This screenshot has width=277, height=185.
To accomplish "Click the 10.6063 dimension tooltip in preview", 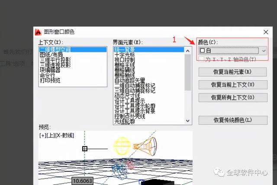I will (x=83, y=181).
